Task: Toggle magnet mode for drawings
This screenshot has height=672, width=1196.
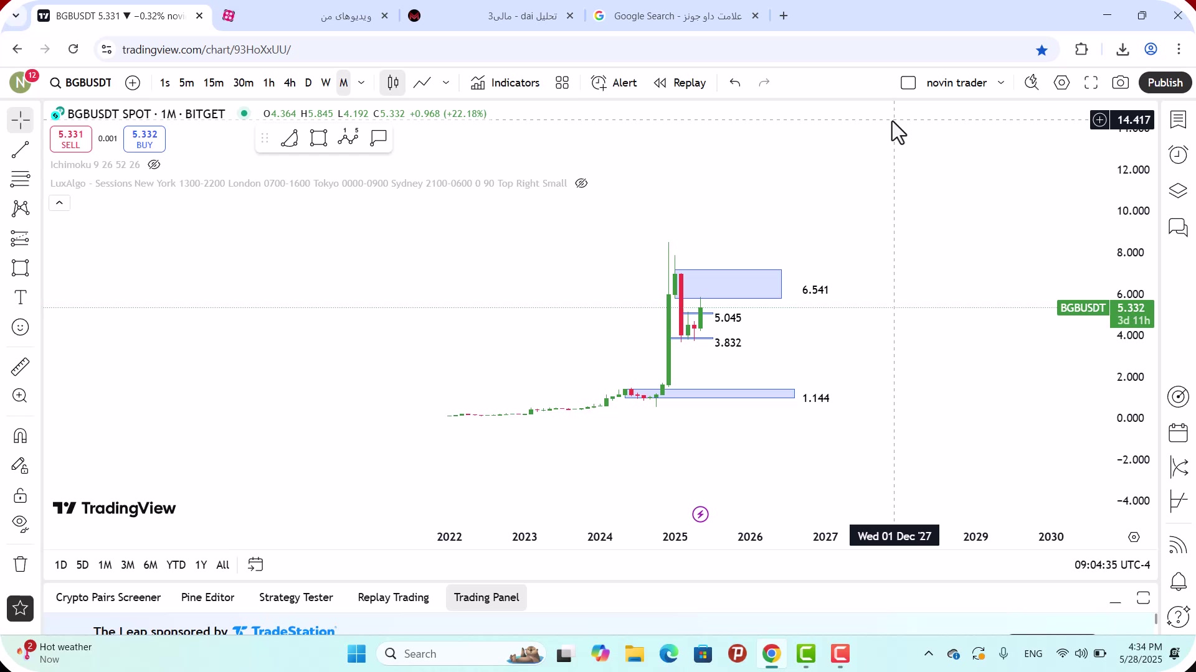Action: 21,436
